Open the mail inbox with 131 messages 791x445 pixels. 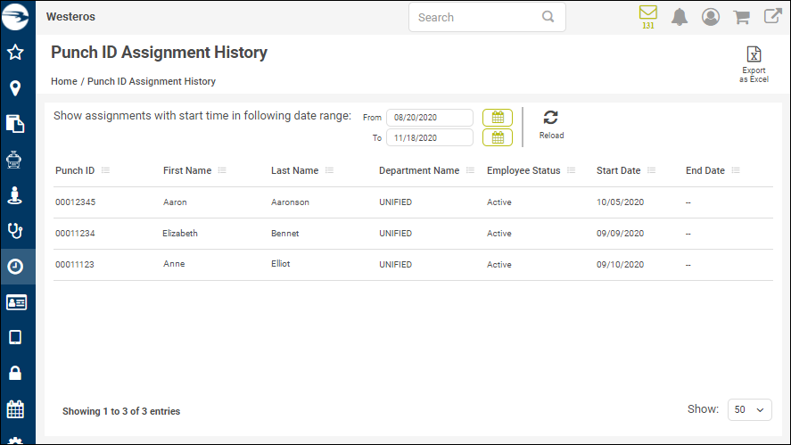coord(648,17)
